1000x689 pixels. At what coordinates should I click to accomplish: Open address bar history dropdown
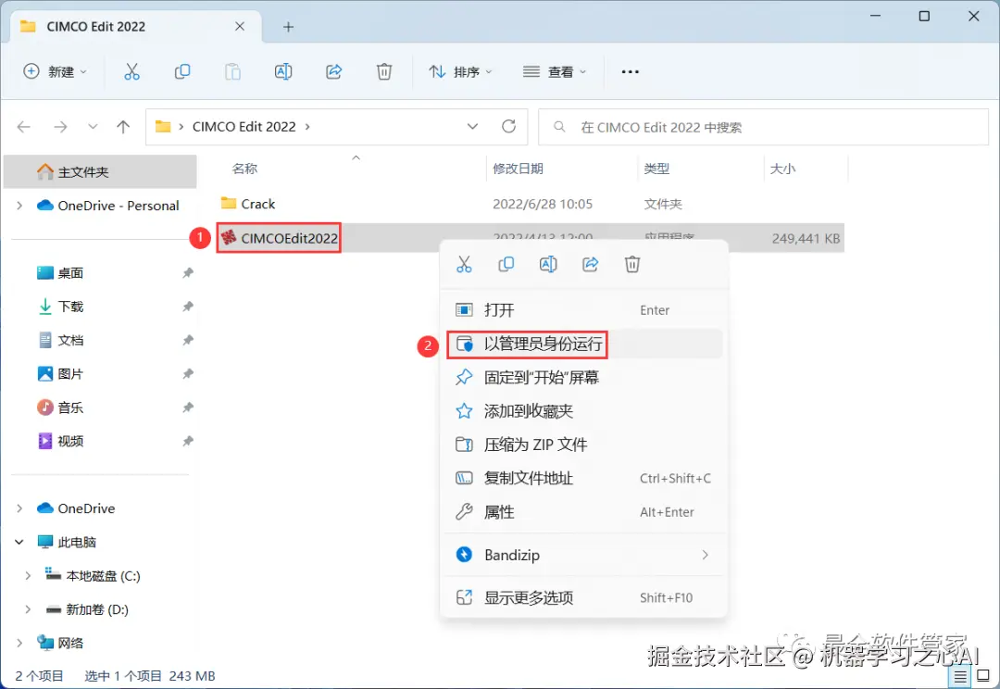click(472, 126)
